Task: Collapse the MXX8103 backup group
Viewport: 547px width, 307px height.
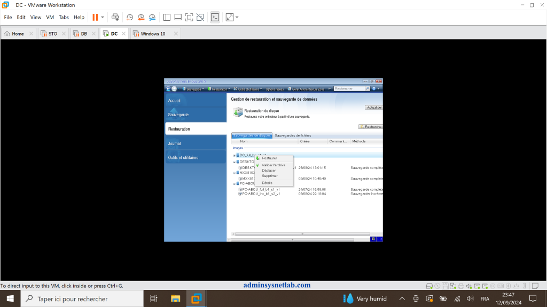Action: pyautogui.click(x=235, y=173)
